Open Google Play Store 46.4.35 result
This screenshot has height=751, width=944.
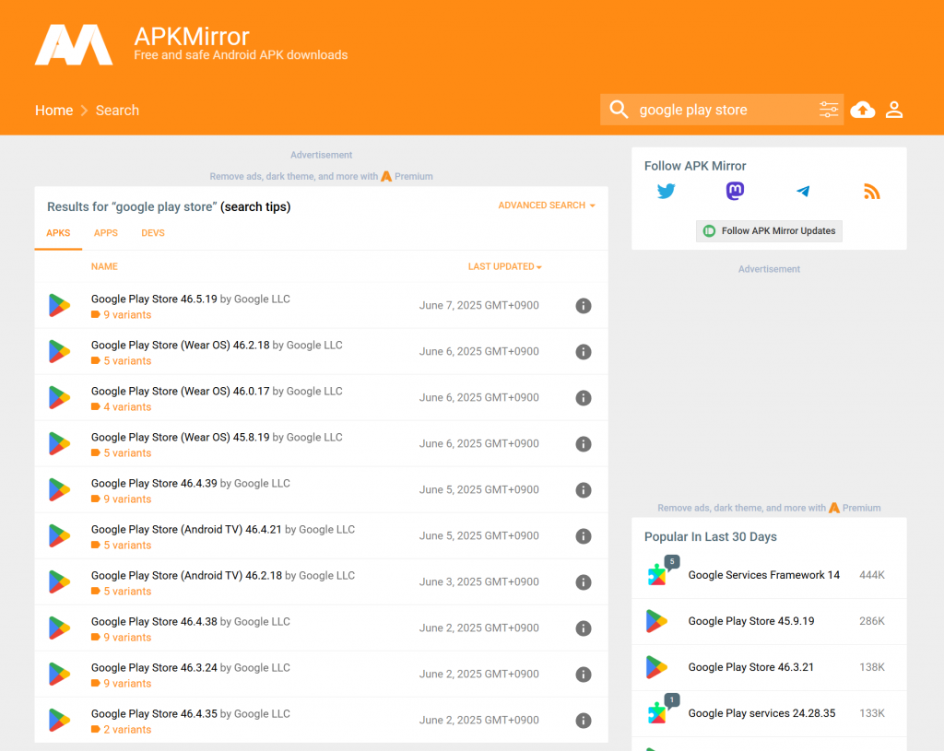(x=154, y=714)
